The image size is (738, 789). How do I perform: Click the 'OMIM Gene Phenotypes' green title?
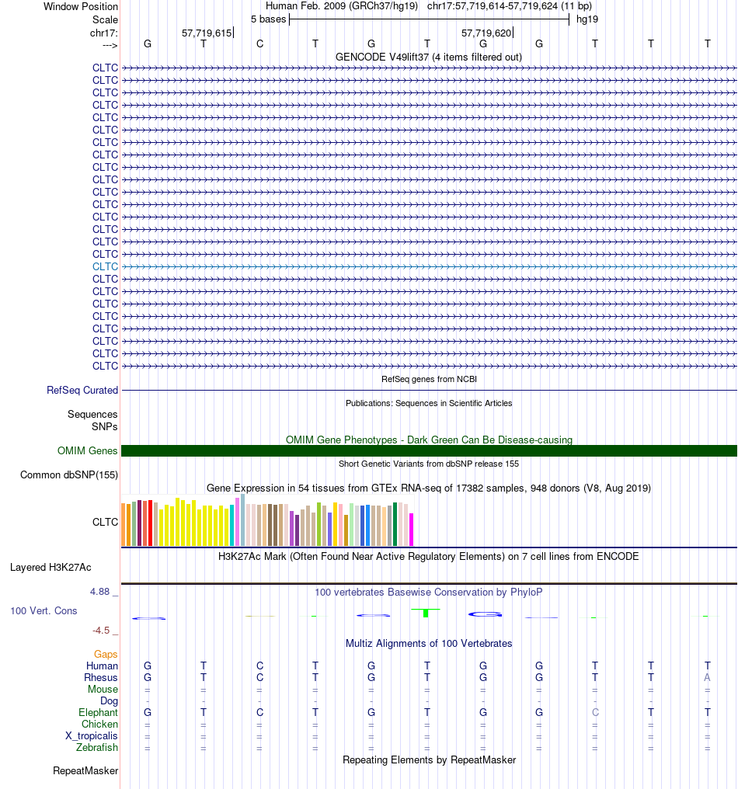429,440
